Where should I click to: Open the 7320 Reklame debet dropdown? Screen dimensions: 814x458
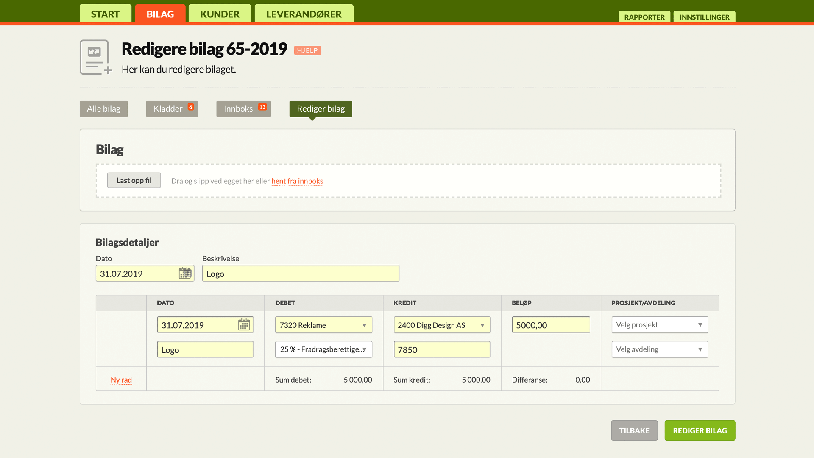point(323,325)
